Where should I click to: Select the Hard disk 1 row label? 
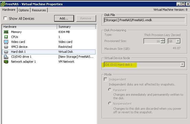[18, 52]
